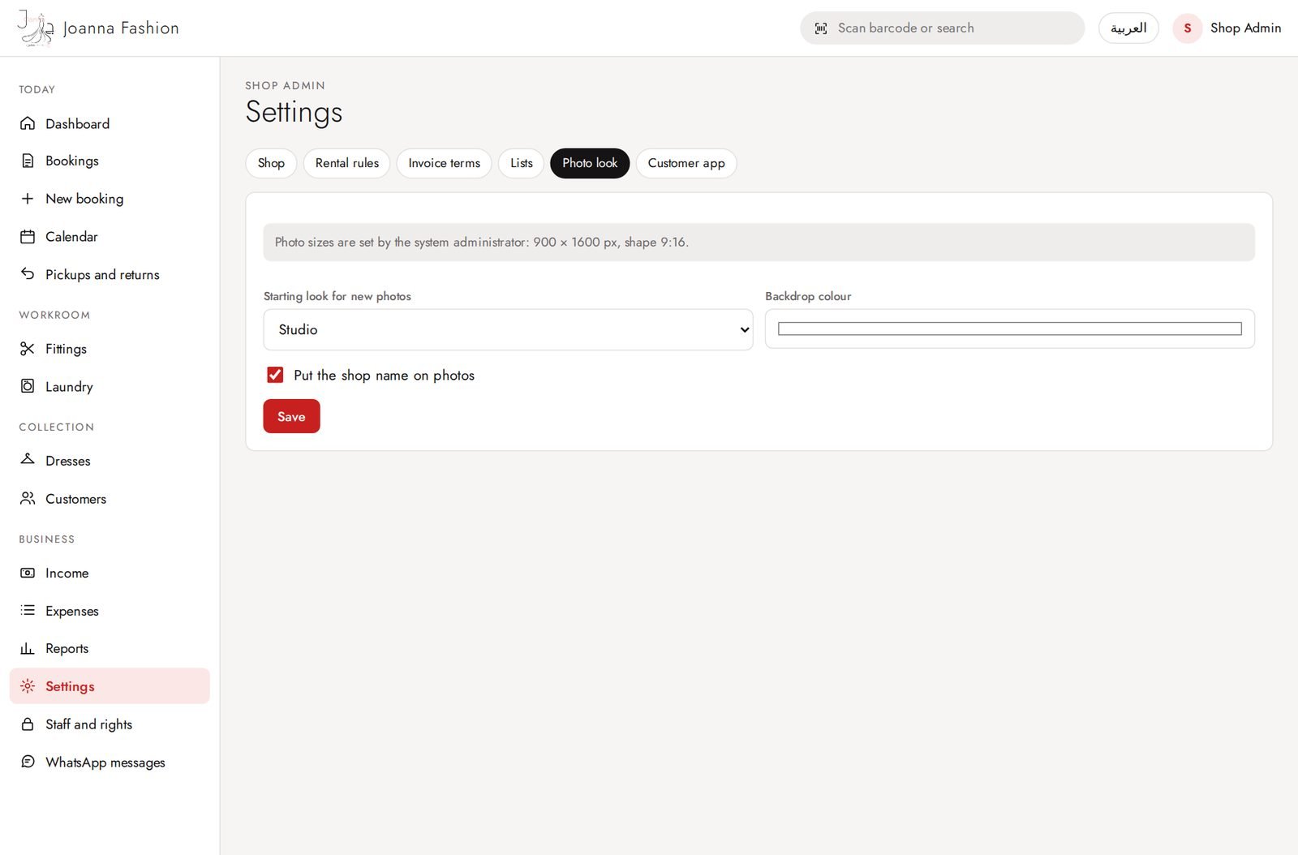Open the Starting look Studio dropdown
Viewport: 1298px width, 855px height.
click(x=508, y=329)
